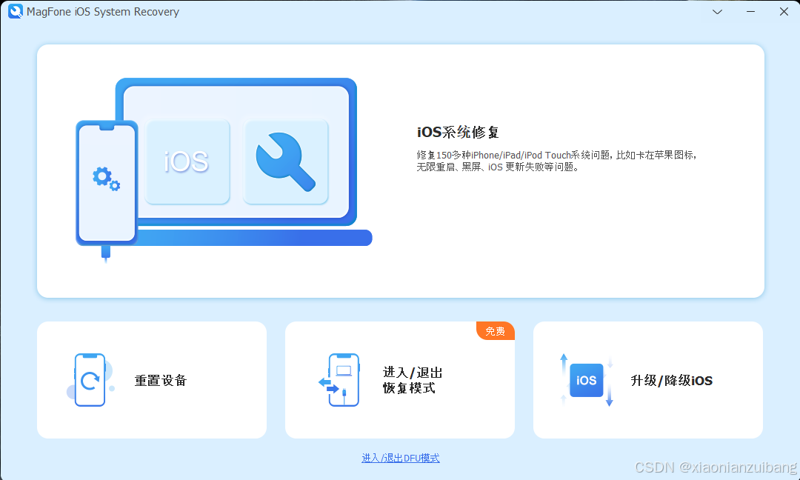Click the MagFone app logo icon

tap(16, 11)
